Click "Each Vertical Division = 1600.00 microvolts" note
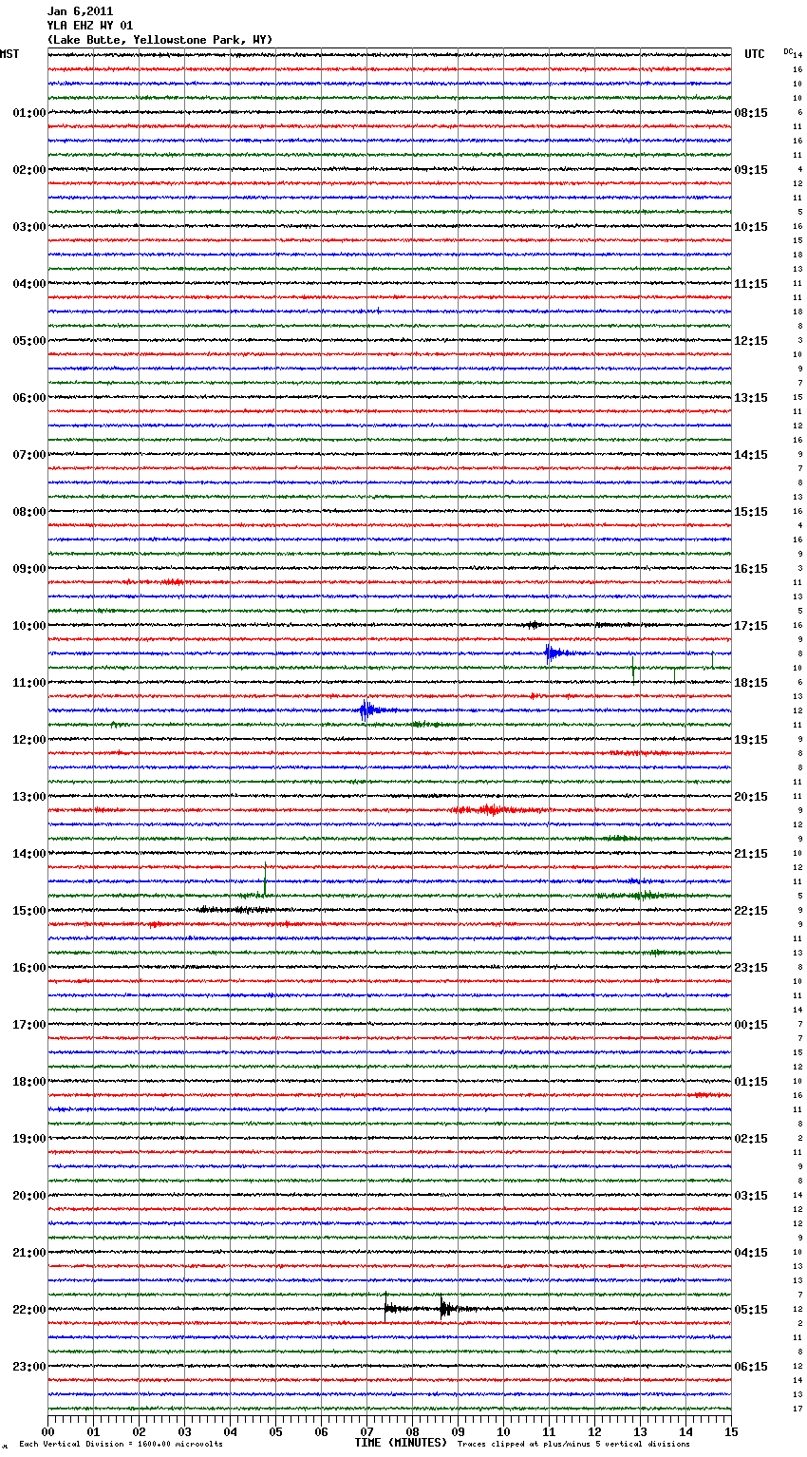Image resolution: width=807 pixels, height=1457 pixels. pos(121,1444)
